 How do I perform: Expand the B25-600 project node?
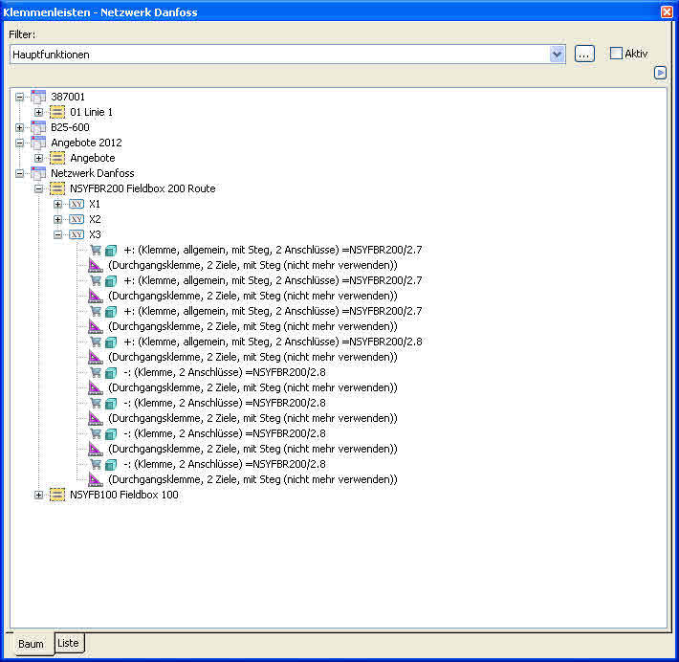tap(19, 127)
